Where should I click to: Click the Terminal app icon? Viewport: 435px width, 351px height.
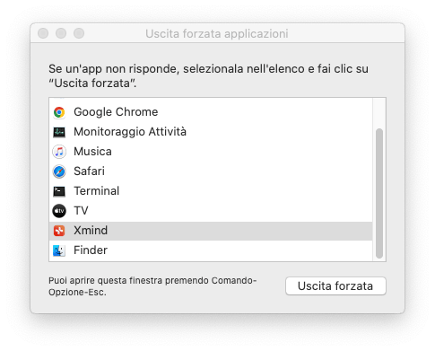point(59,191)
